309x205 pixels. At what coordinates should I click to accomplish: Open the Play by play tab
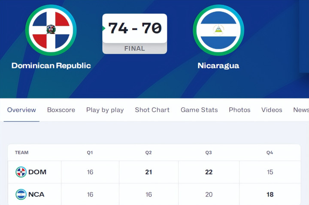105,110
